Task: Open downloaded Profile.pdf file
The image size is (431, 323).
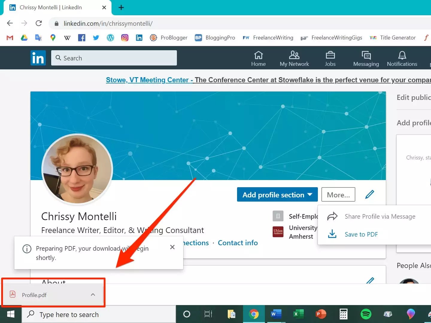Action: coord(34,295)
